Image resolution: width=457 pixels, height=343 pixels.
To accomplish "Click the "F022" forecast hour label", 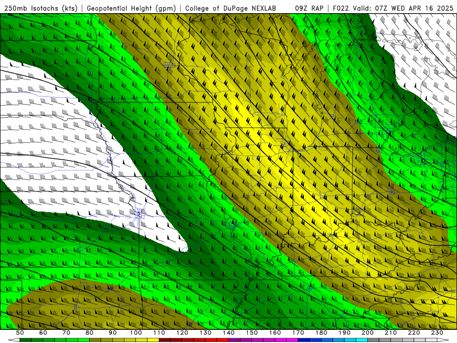I will [x=340, y=8].
